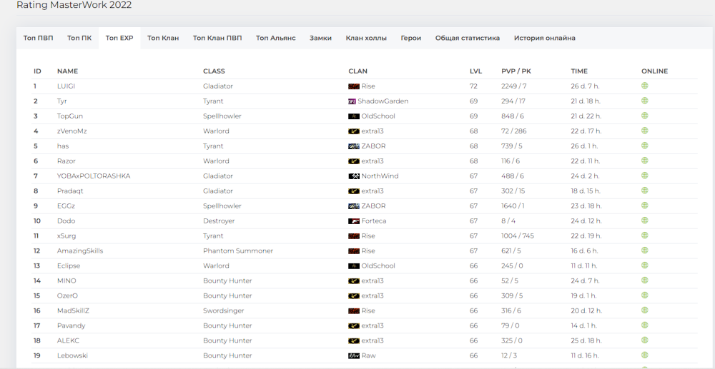Image resolution: width=715 pixels, height=369 pixels.
Task: Open the Общая статистика tab
Action: pyautogui.click(x=468, y=39)
